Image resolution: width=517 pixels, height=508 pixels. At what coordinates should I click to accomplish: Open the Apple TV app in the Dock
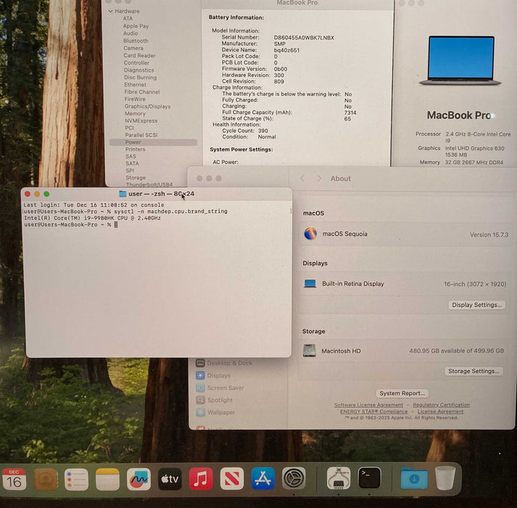[x=170, y=479]
